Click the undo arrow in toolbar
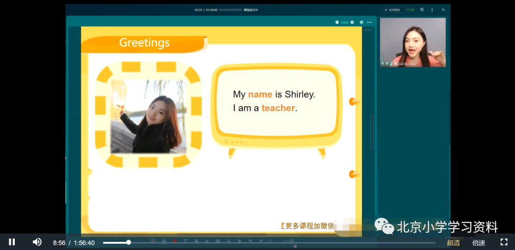Viewport: 515px width, 250px height. pyautogui.click(x=250, y=241)
